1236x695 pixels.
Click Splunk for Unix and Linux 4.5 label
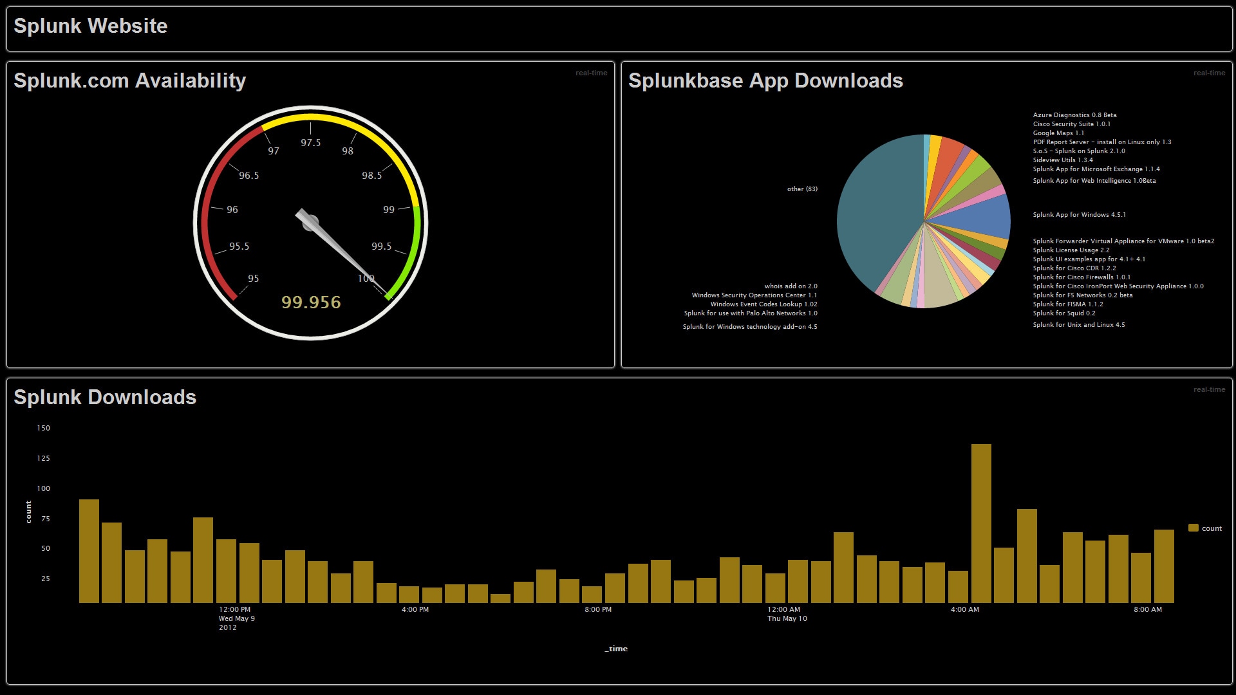point(1079,325)
